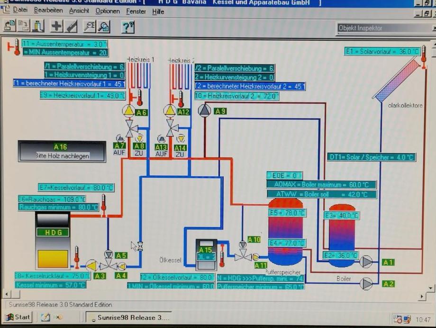Image resolution: width=436 pixels, height=328 pixels.
Task: Open the Datei menu
Action: click(20, 10)
